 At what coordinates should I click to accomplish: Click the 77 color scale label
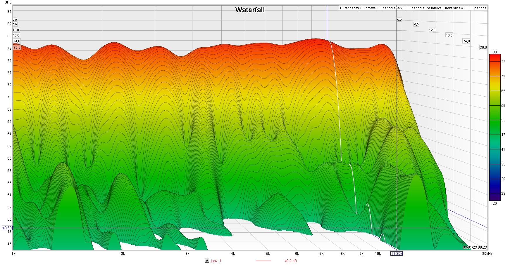coord(503,62)
